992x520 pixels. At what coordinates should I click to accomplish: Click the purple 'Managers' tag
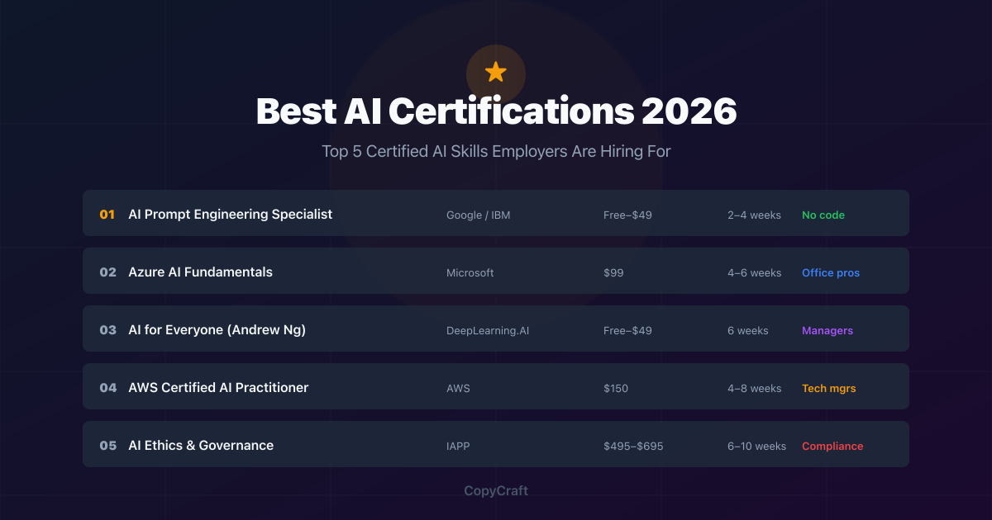click(827, 331)
